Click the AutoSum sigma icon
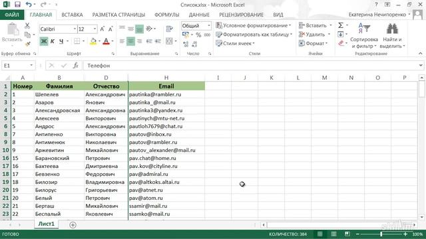The height and width of the screenshot is (239, 426). [341, 25]
